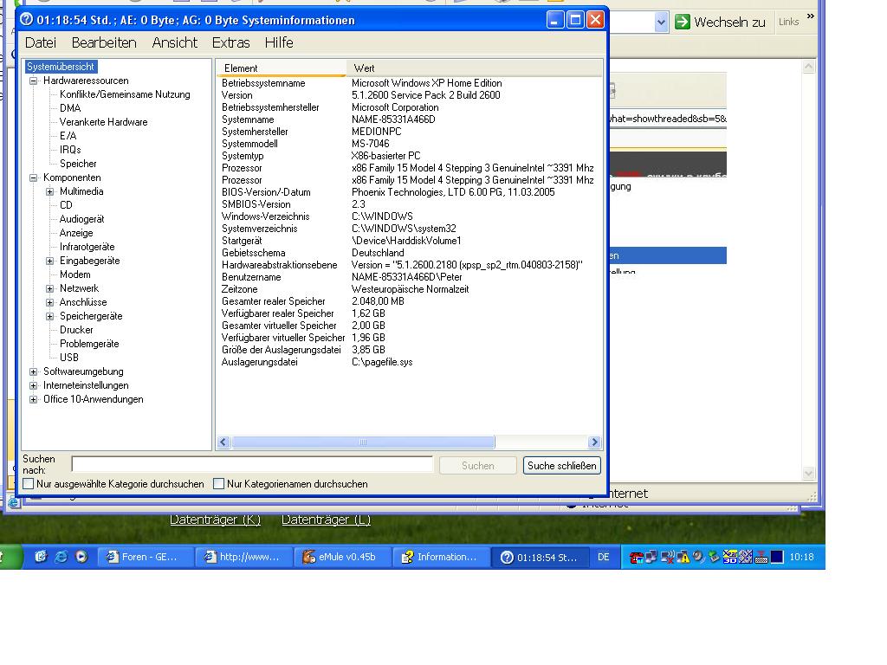
Task: Switch to 'Foren - GE…' taskbar window
Action: [x=146, y=557]
